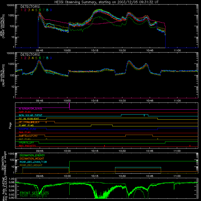
Task: Click detector number 9 in front segments legend
Action: coord(51,10)
